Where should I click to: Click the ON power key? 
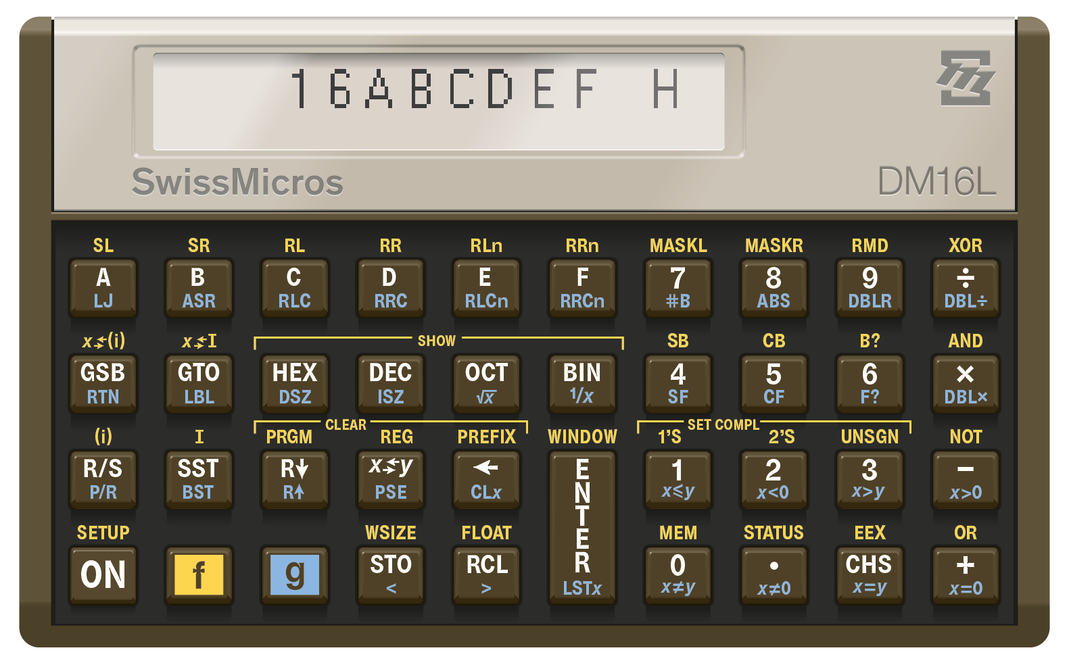coord(103,576)
